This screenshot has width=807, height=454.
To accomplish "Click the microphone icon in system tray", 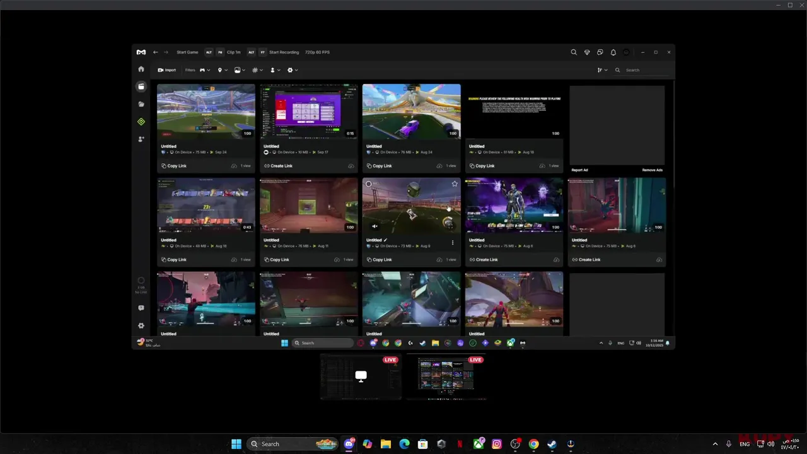I will point(728,444).
